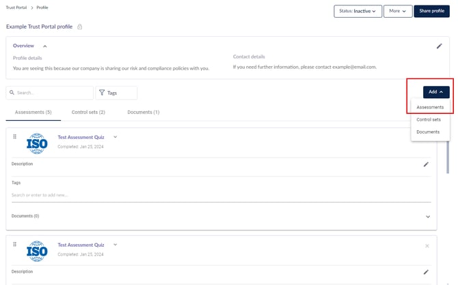Grab the drag handle of first assessment card
The height and width of the screenshot is (285, 458).
(15, 137)
